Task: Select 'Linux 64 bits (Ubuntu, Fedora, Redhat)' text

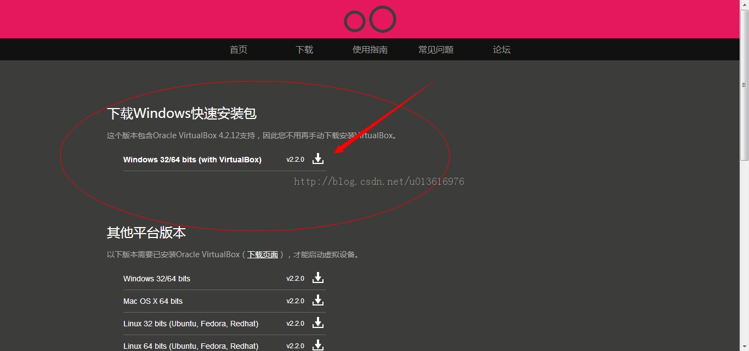Action: (x=191, y=346)
